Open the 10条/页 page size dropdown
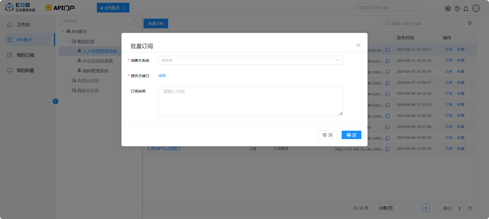Image resolution: width=489 pixels, height=219 pixels. (x=388, y=208)
